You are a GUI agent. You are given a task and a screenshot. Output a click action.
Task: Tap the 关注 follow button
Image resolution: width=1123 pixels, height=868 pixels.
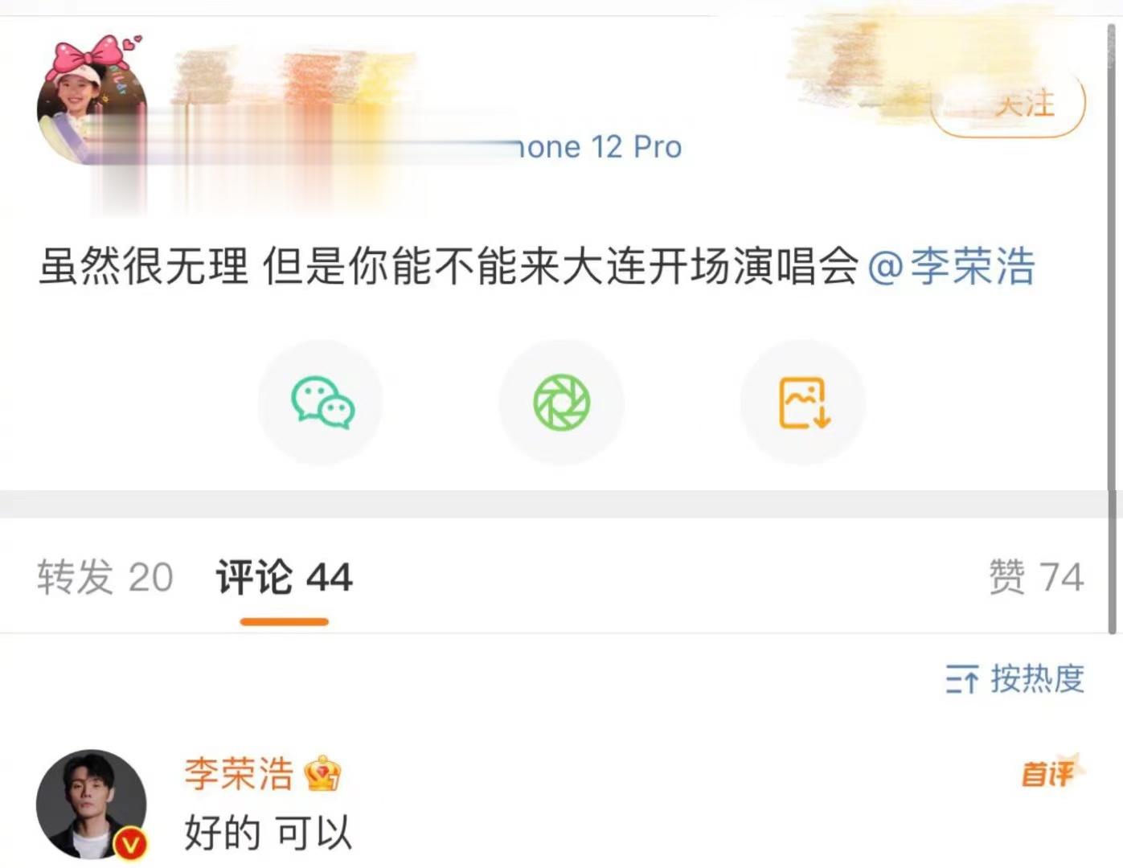(1008, 104)
